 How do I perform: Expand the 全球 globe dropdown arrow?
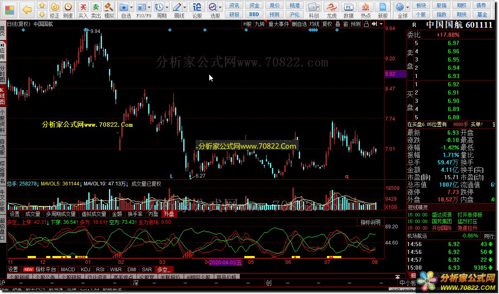click(407, 7)
